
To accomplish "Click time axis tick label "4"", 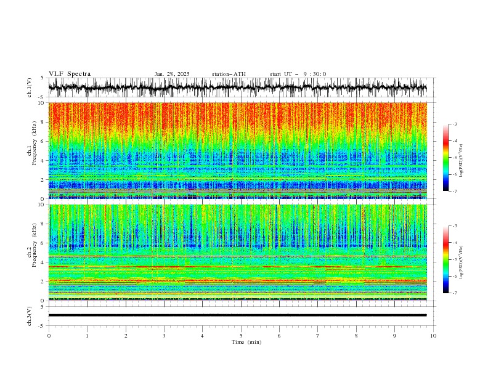I will point(202,336).
